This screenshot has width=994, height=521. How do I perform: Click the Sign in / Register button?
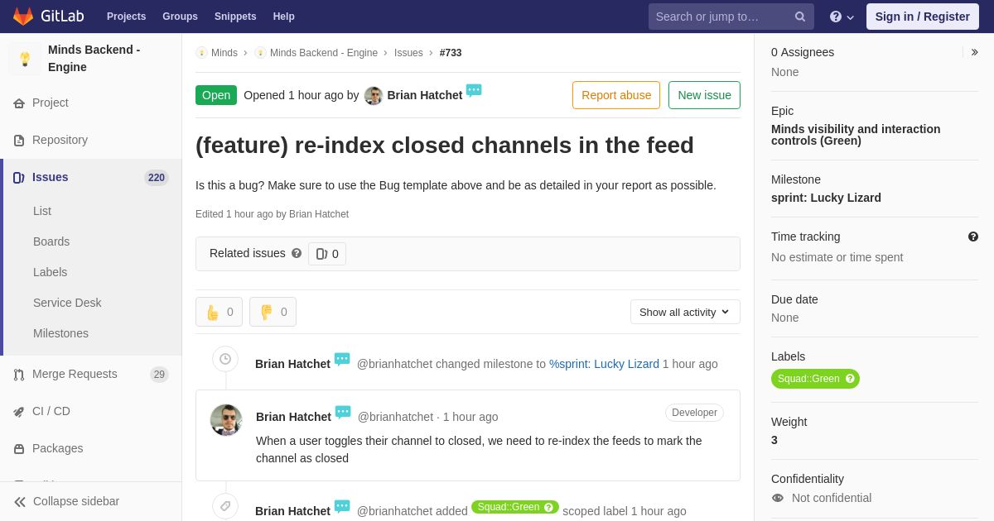coord(922,17)
